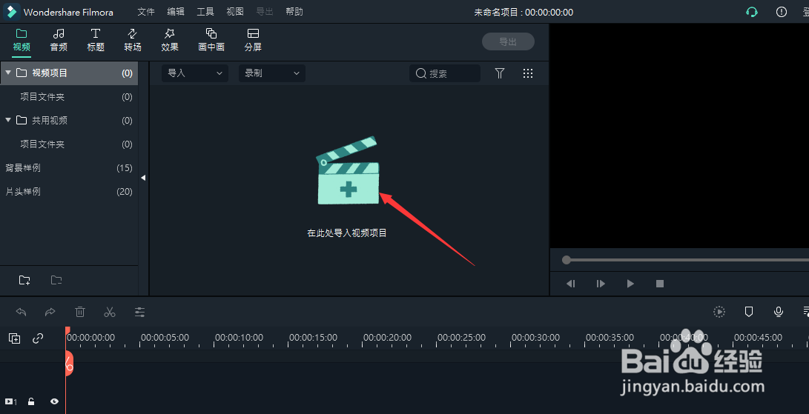Click the delete folder icon
Viewport: 809px width, 414px height.
pos(56,280)
